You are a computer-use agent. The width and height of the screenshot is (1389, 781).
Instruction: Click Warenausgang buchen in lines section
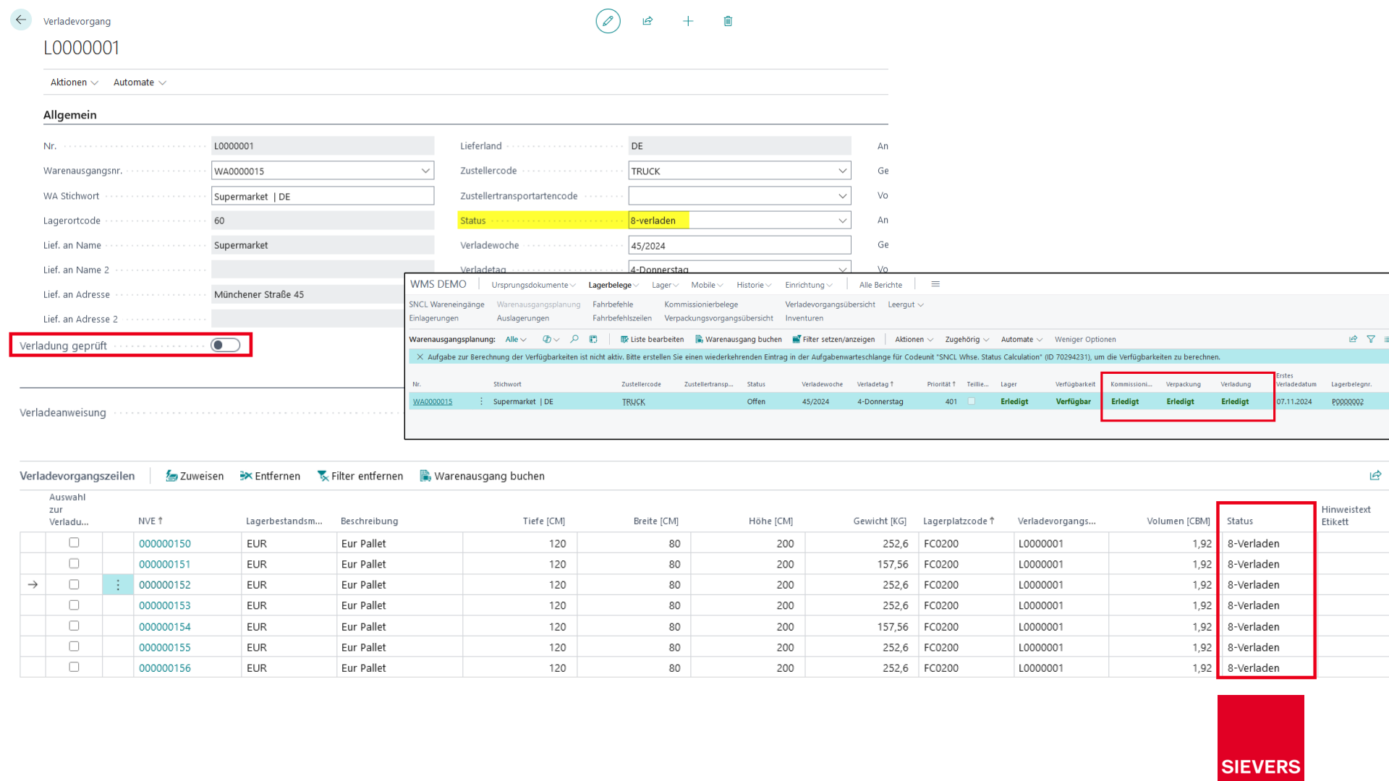pyautogui.click(x=482, y=476)
